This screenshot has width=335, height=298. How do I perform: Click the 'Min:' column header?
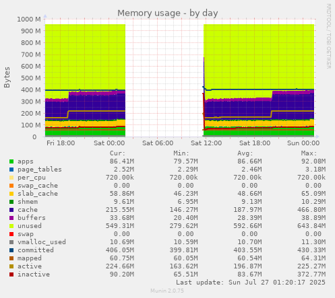pyautogui.click(x=181, y=153)
